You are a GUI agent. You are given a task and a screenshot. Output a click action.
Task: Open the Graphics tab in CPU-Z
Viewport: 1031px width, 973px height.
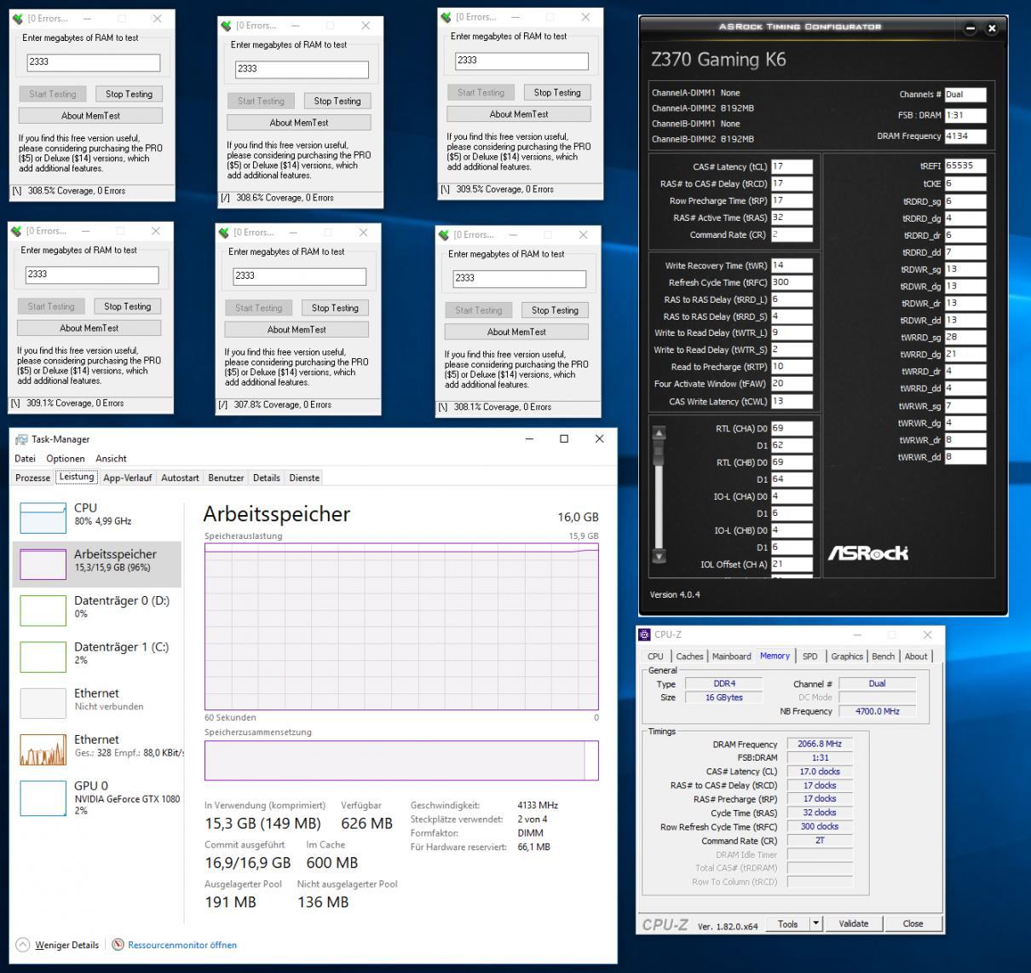click(x=847, y=656)
